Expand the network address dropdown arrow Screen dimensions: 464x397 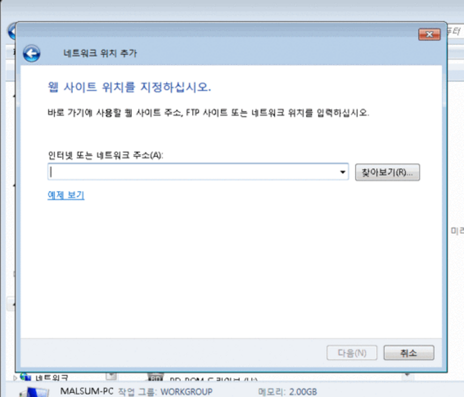tap(343, 172)
